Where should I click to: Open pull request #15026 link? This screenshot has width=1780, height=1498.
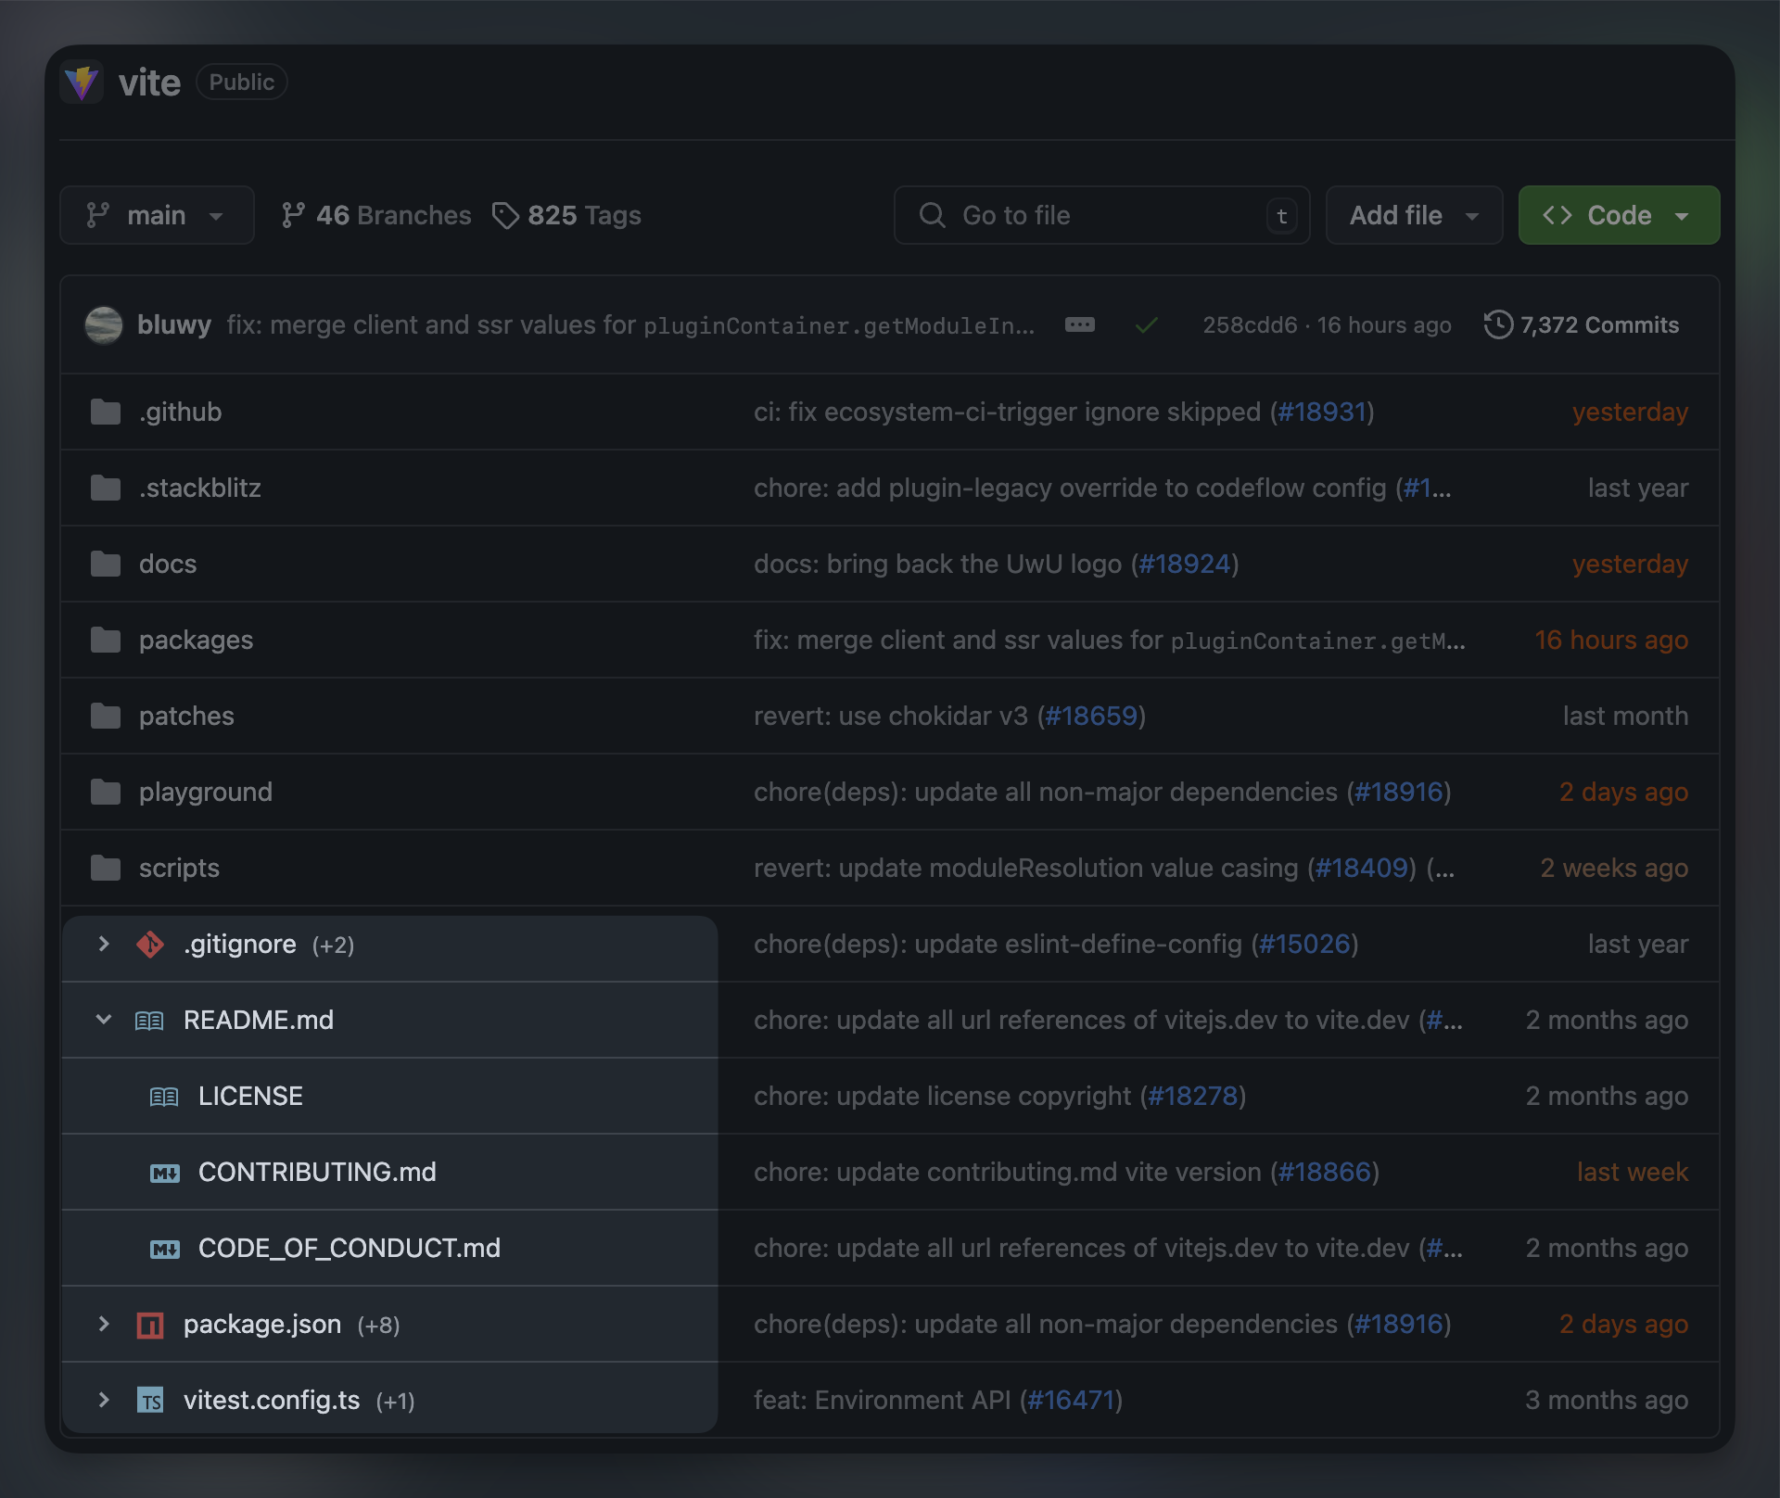coord(1304,944)
